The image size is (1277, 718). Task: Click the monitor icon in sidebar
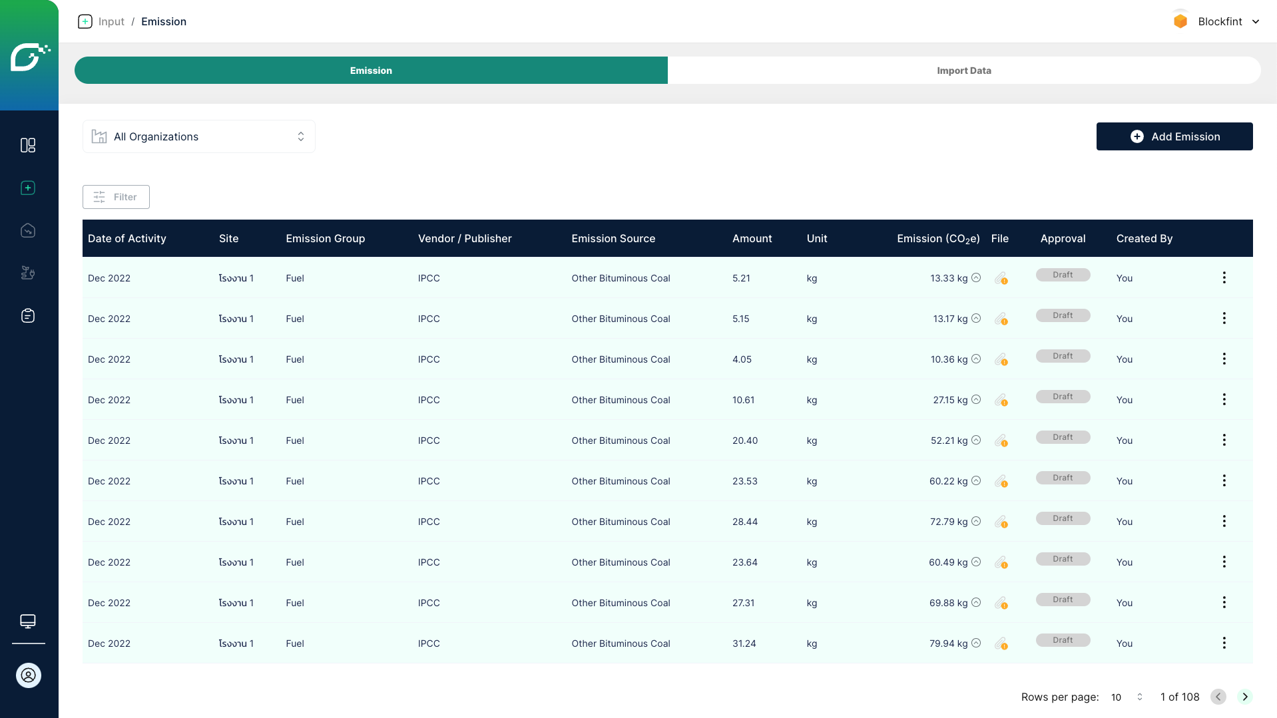click(x=28, y=621)
